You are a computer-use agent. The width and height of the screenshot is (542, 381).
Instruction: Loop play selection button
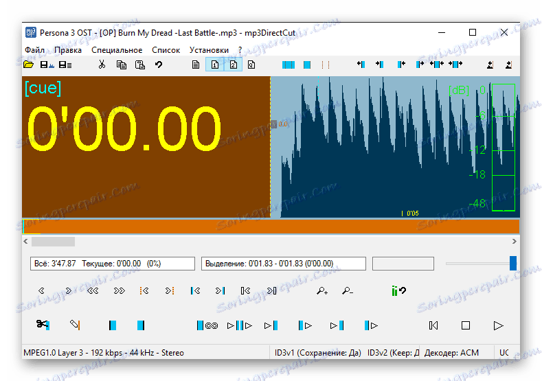pos(207,325)
